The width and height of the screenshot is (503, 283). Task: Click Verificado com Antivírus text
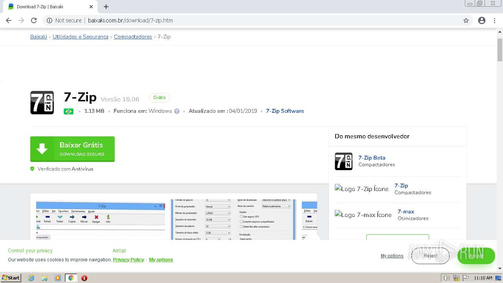click(x=66, y=169)
